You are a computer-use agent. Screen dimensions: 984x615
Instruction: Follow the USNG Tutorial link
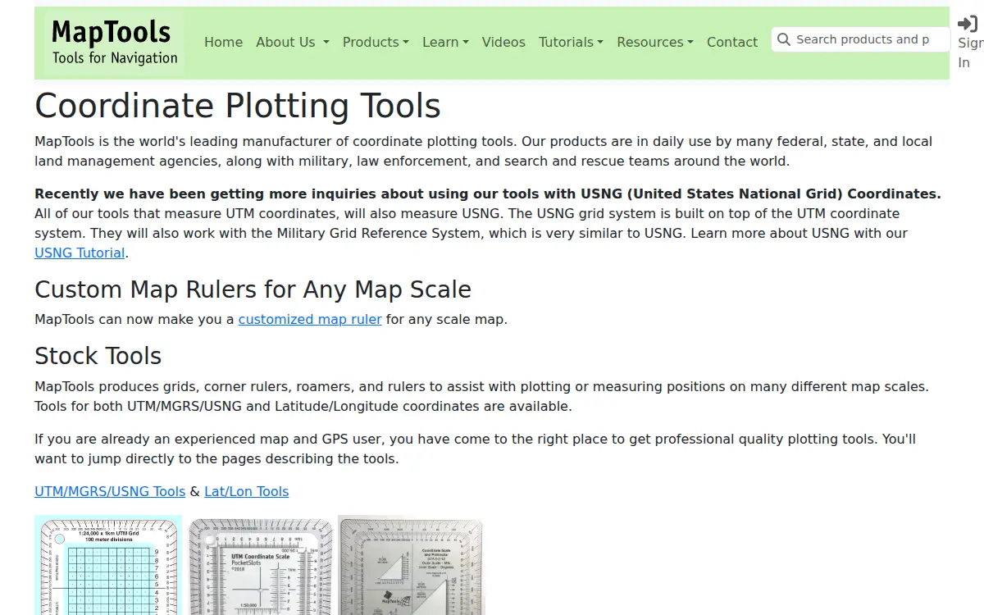80,253
